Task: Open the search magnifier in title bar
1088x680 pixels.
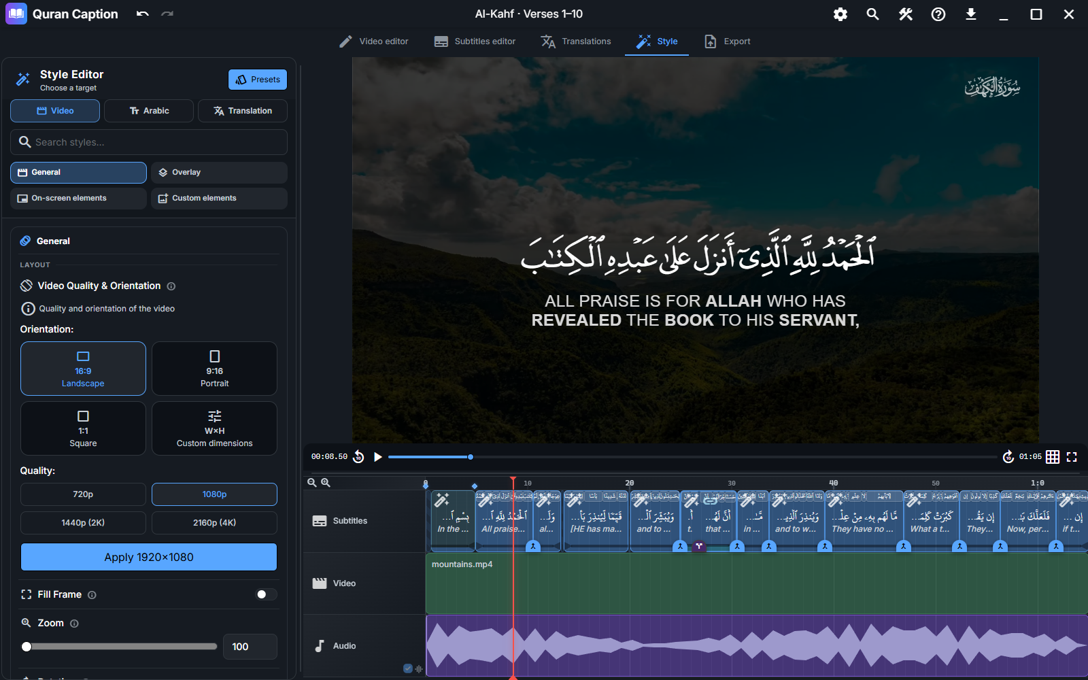Action: click(x=872, y=14)
